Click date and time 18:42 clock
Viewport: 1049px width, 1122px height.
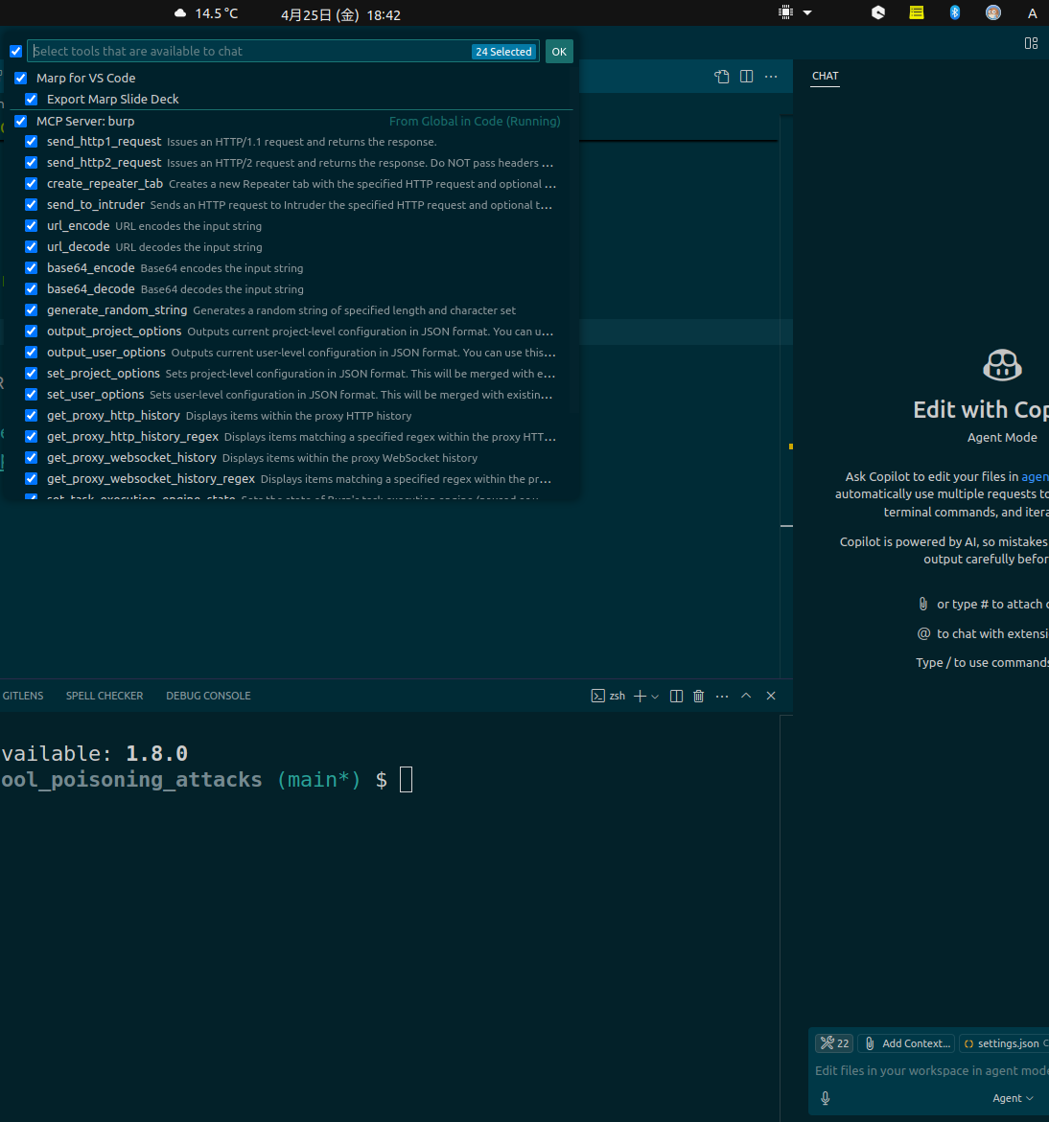click(340, 15)
